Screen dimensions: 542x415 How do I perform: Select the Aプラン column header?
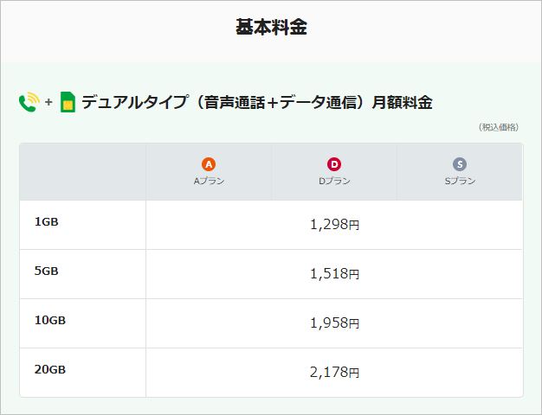(208, 181)
